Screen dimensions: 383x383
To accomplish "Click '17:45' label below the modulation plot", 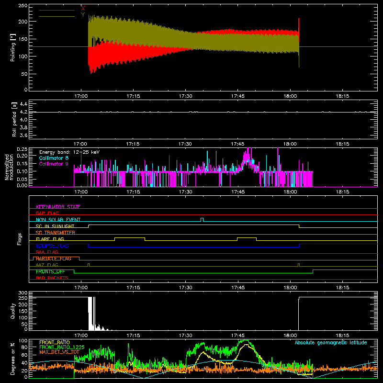I will (238, 192).
